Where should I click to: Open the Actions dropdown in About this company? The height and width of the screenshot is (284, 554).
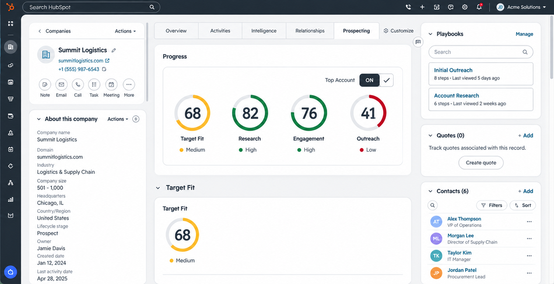118,119
